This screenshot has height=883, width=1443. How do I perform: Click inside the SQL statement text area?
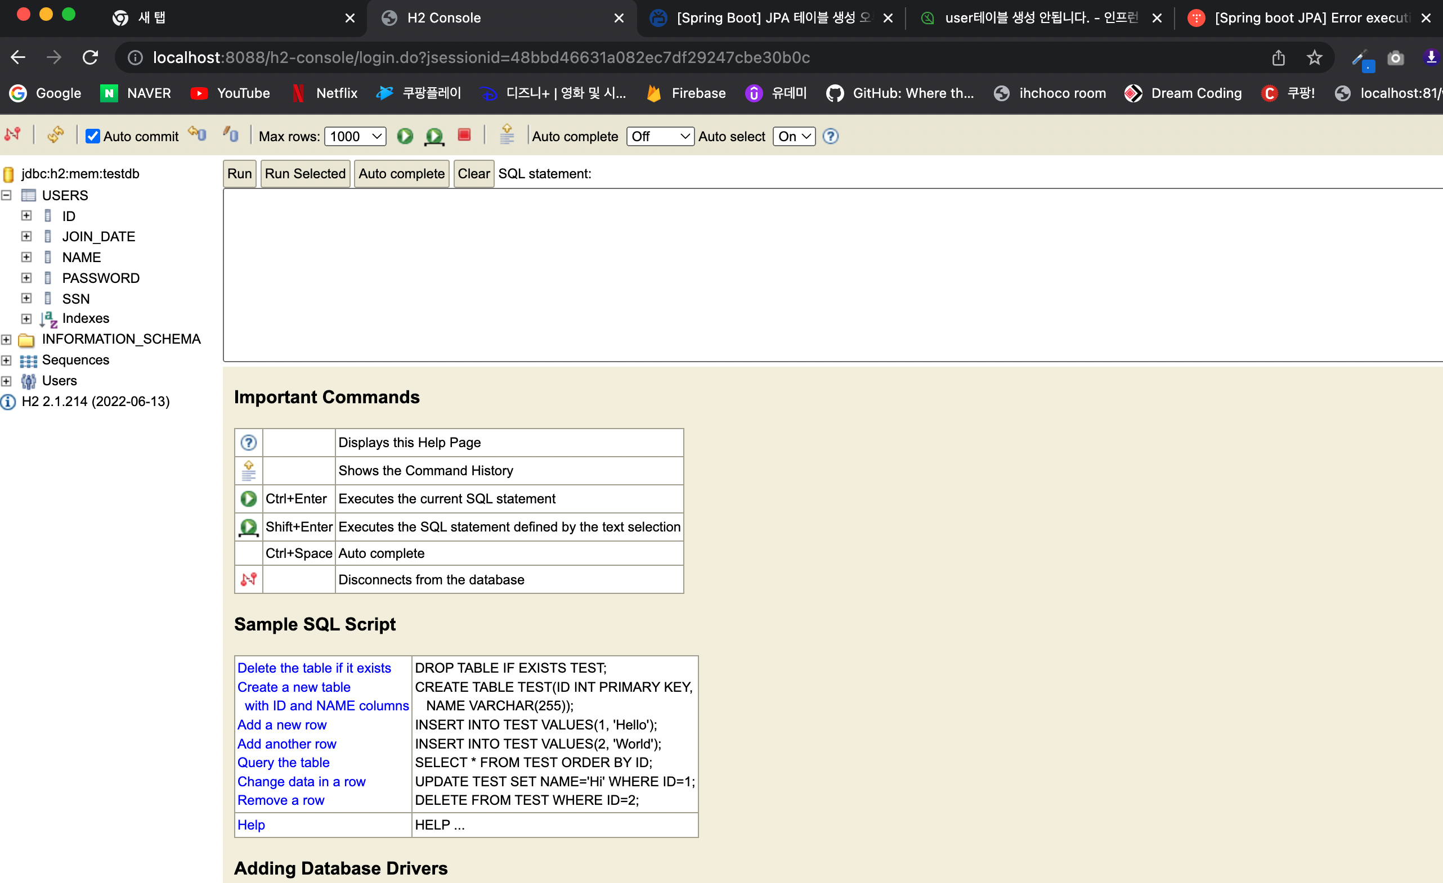pos(832,275)
